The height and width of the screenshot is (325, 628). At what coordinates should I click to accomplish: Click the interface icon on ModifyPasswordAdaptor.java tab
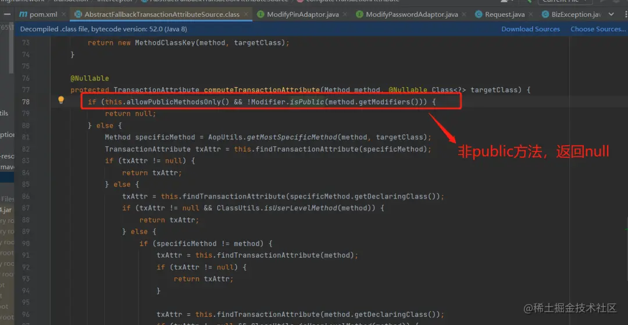click(360, 15)
